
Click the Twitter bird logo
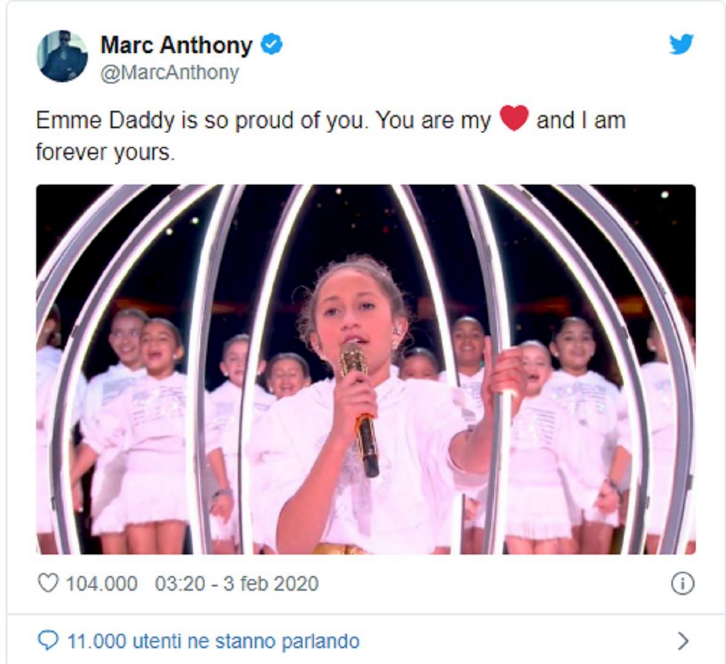click(681, 44)
